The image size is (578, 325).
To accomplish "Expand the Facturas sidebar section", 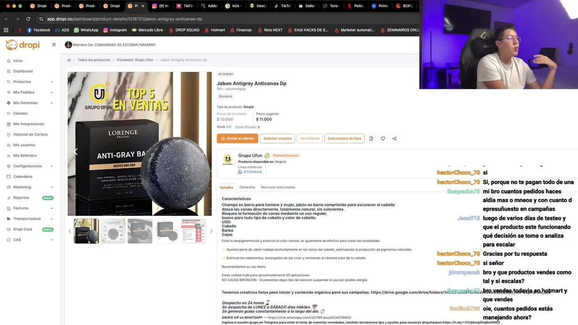I will tap(30, 208).
